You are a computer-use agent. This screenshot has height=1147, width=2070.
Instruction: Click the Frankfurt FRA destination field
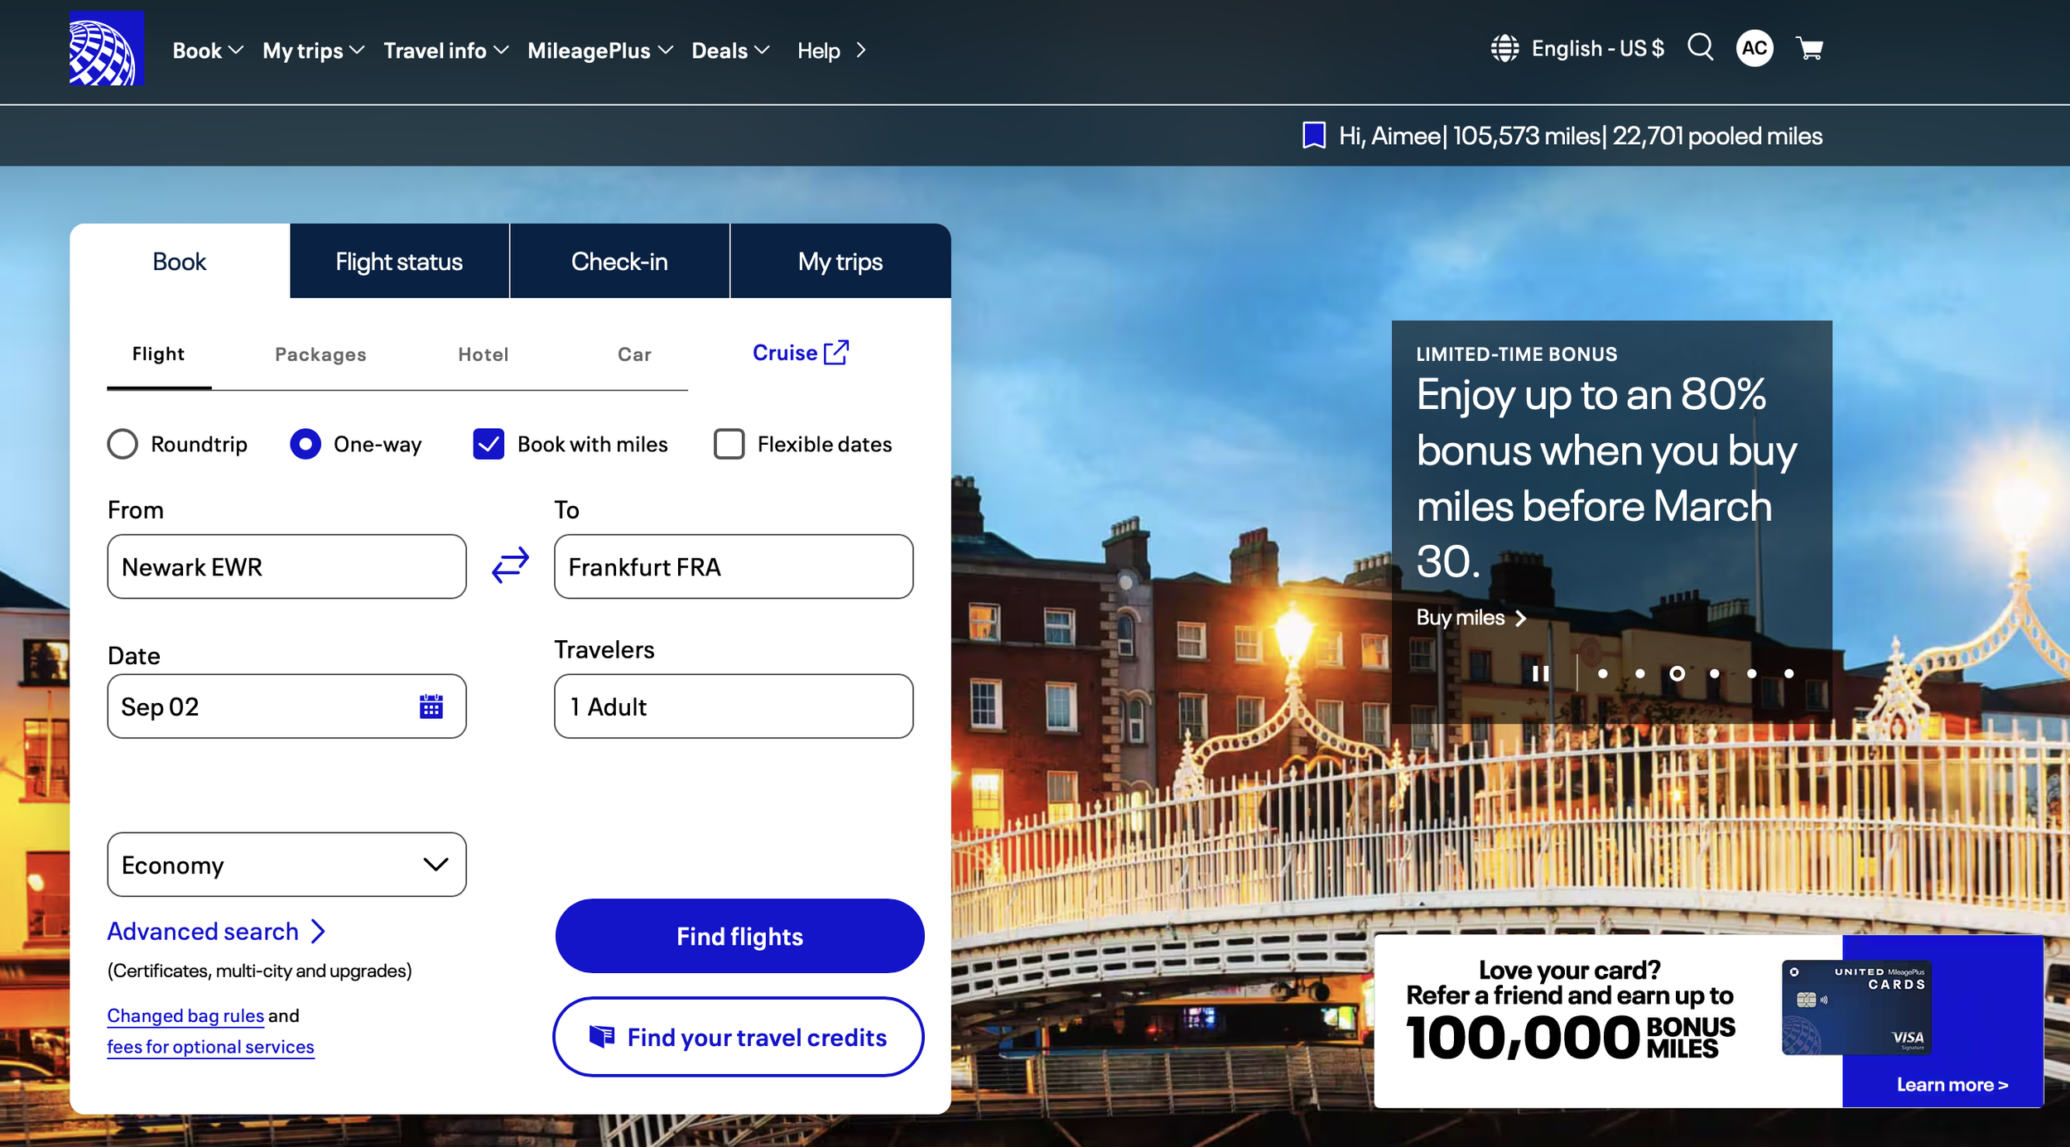733,566
